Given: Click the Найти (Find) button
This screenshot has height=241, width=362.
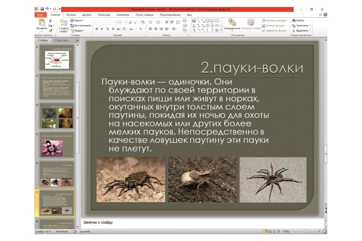Looking at the screenshot, I should point(298,20).
